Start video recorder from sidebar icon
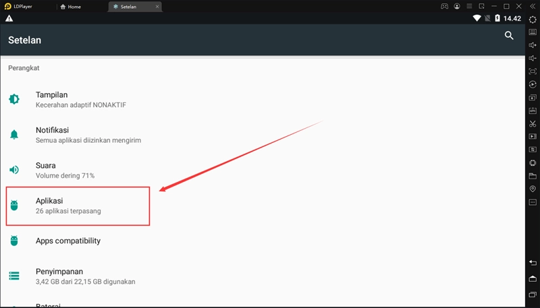 click(x=533, y=137)
